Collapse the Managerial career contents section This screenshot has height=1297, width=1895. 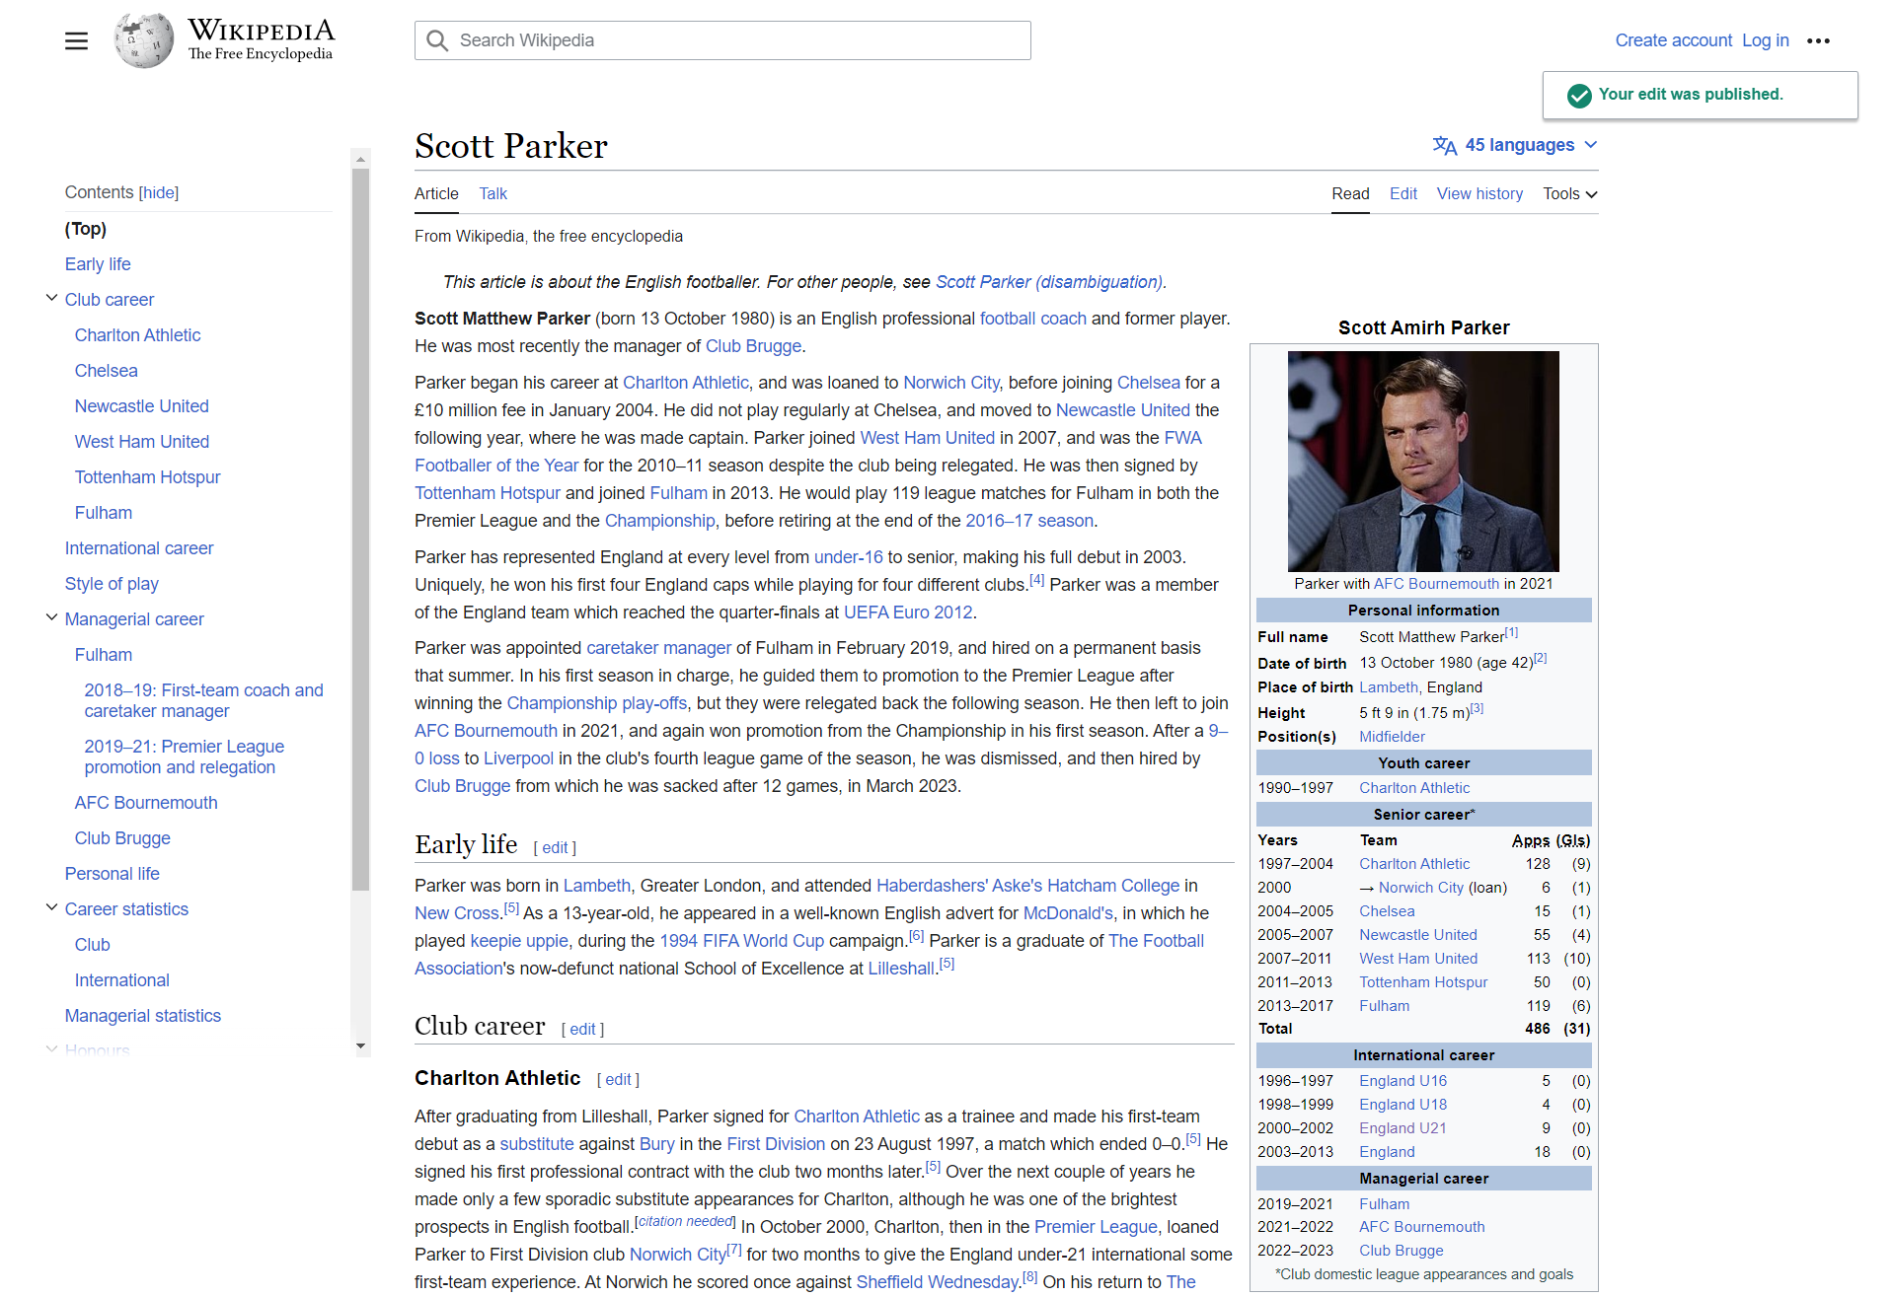point(51,617)
